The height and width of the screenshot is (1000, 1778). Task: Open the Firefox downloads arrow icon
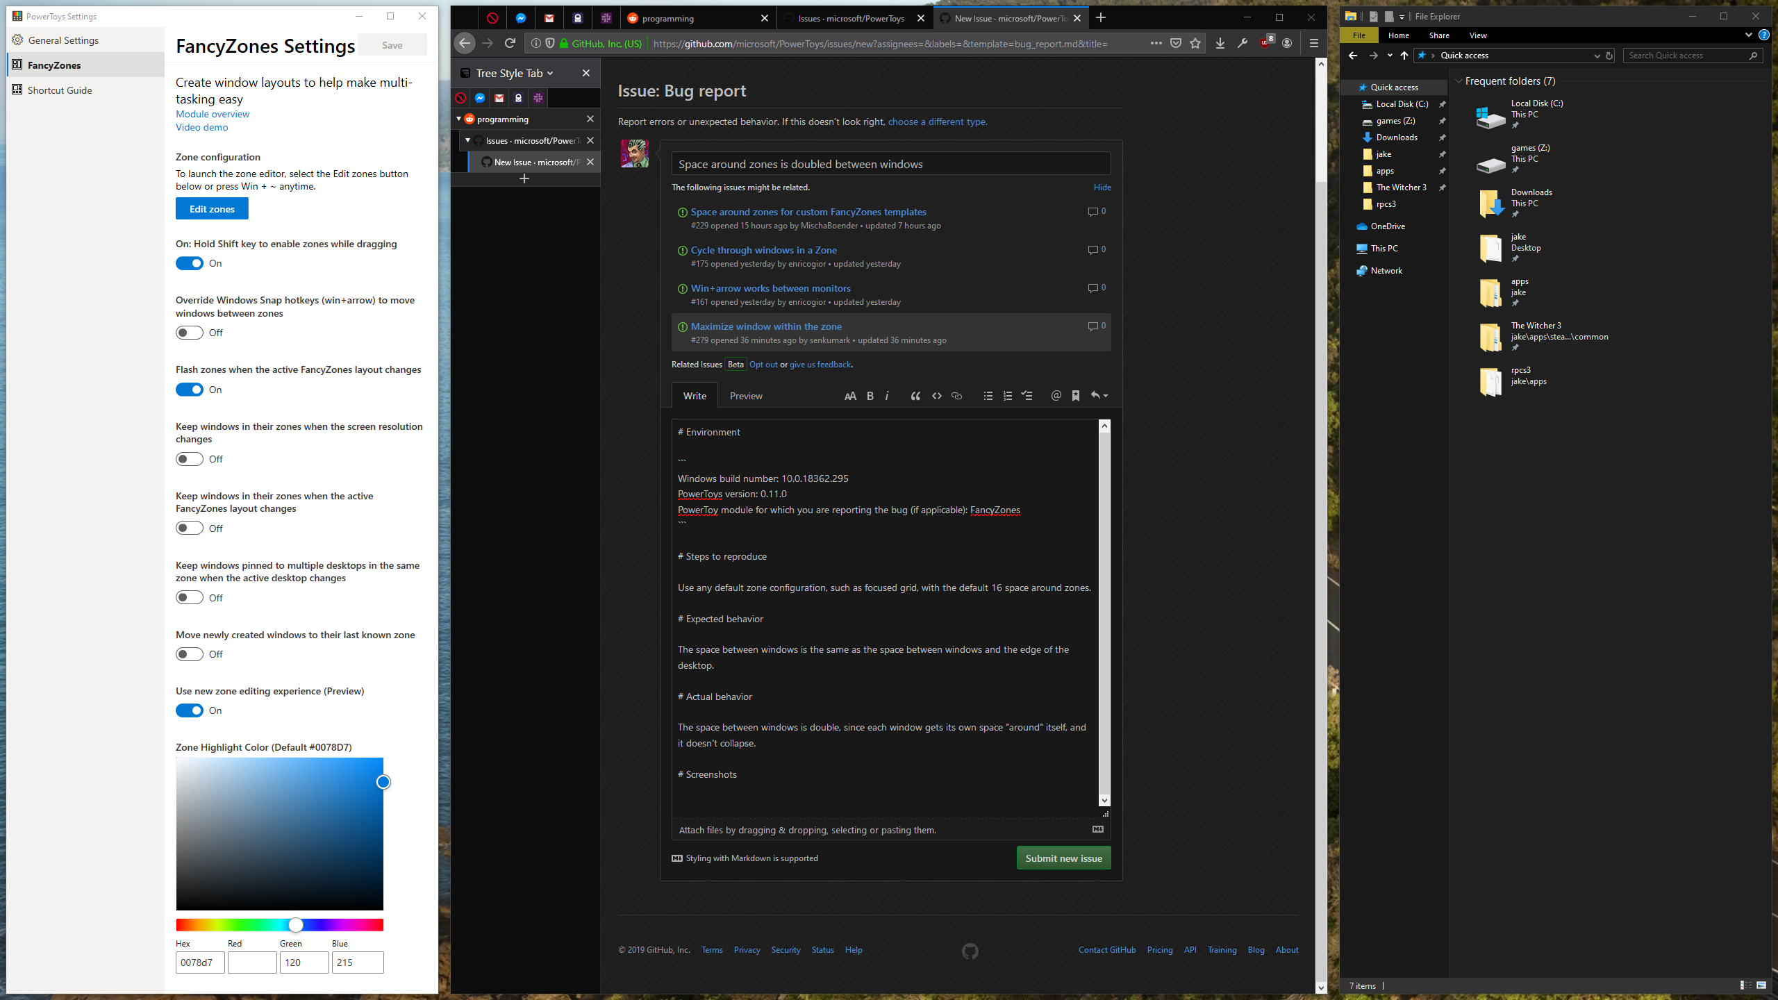(1220, 43)
